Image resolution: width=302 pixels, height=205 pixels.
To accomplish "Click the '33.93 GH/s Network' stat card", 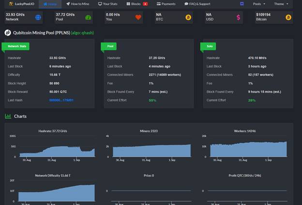I will click(x=24, y=17).
